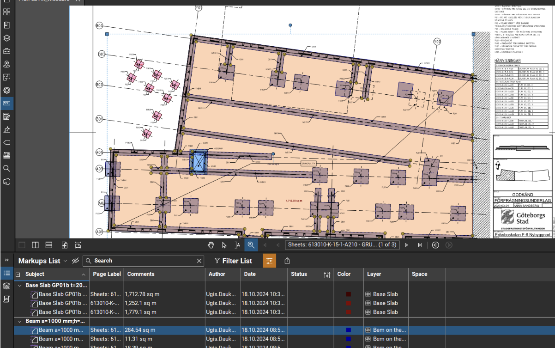Collapse the Beam a=1000 mm group

[20, 321]
